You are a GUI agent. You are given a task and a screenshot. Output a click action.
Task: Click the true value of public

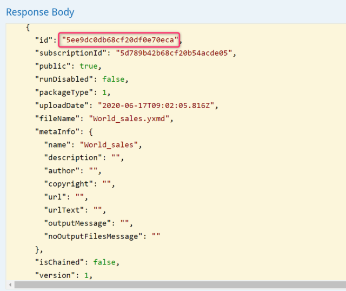(x=89, y=66)
